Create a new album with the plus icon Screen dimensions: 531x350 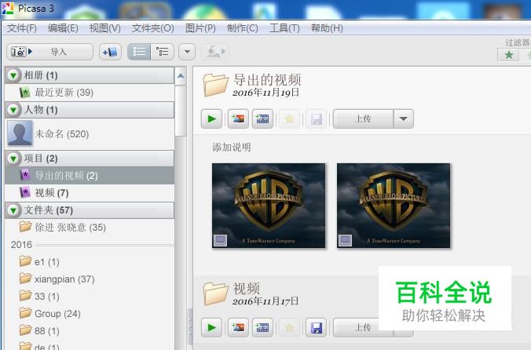tap(110, 52)
